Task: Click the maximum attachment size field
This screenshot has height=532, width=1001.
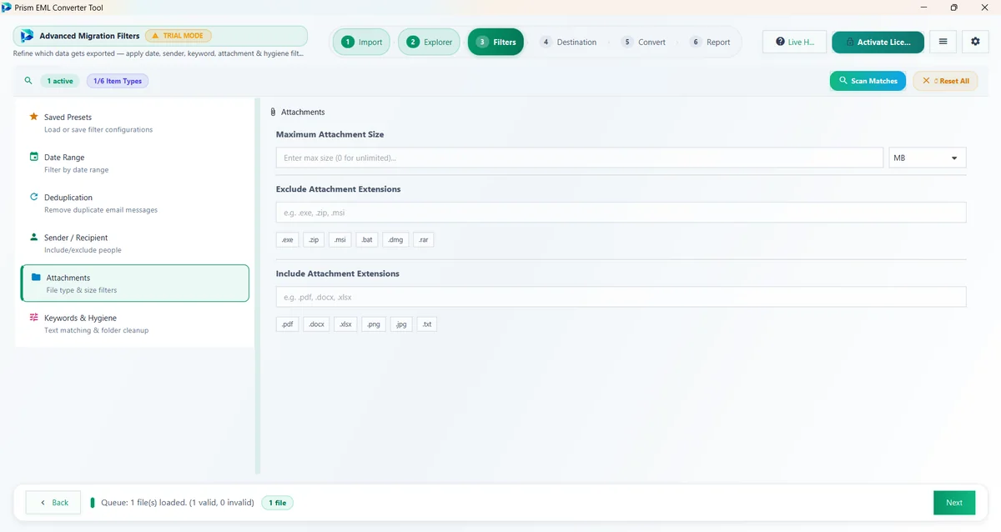Action: click(579, 158)
